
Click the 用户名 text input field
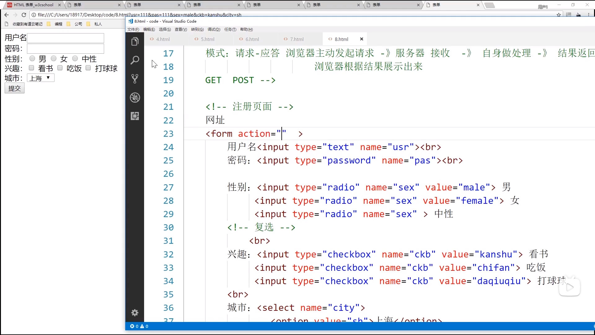(x=65, y=38)
